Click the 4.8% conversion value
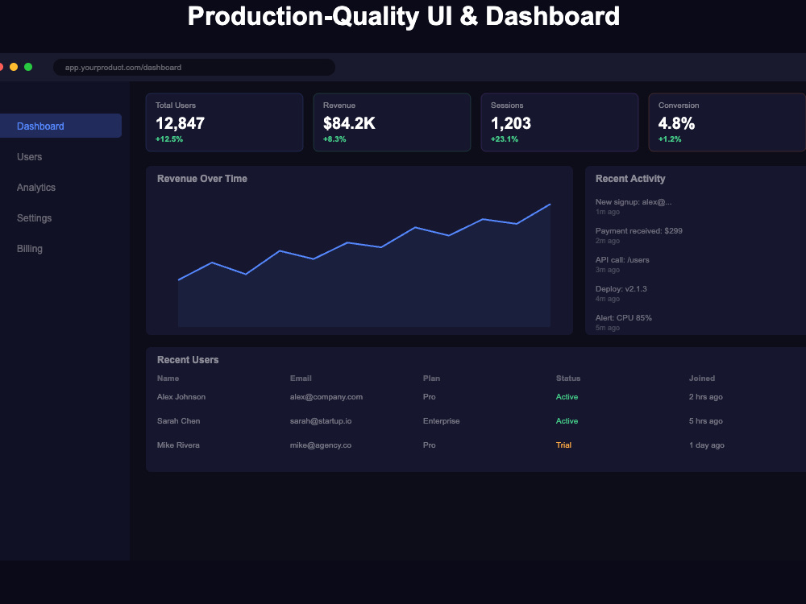The width and height of the screenshot is (806, 604). point(676,123)
